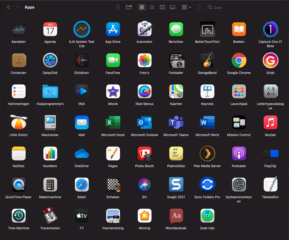Launch the Microsoft Excel icon
Screen dimensions: 289x240
(x=113, y=122)
